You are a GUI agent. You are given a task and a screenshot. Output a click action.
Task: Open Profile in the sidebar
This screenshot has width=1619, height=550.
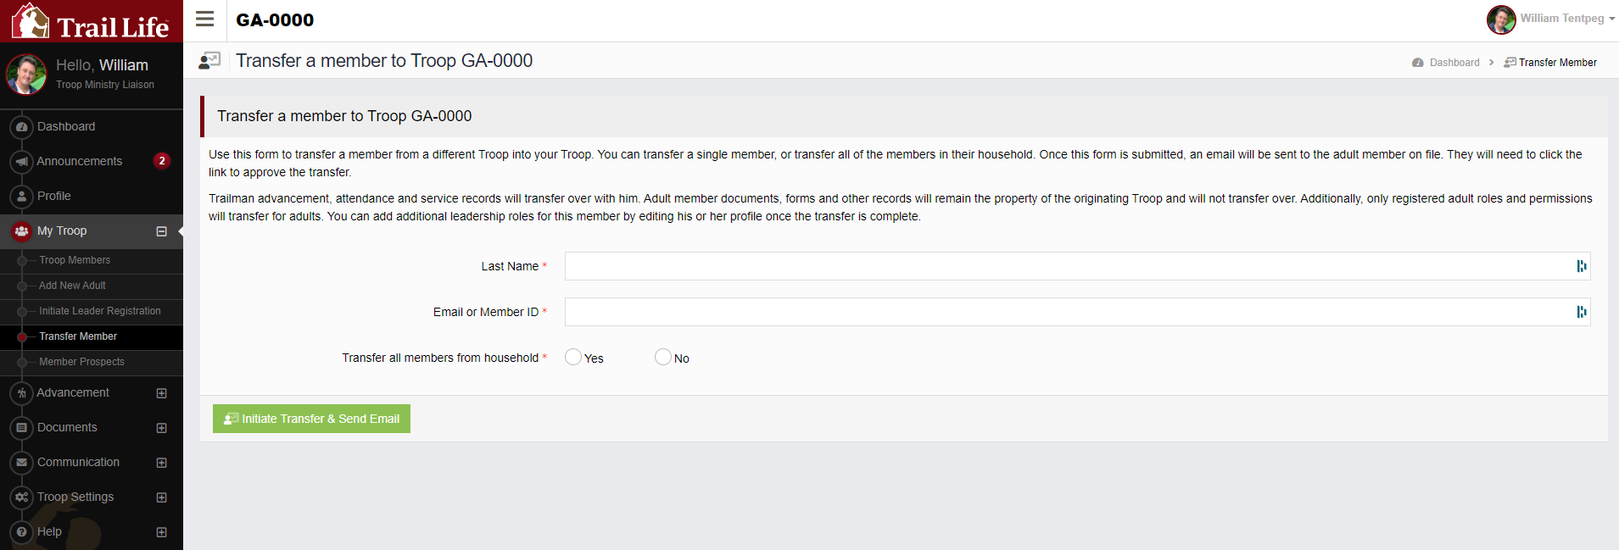[54, 196]
